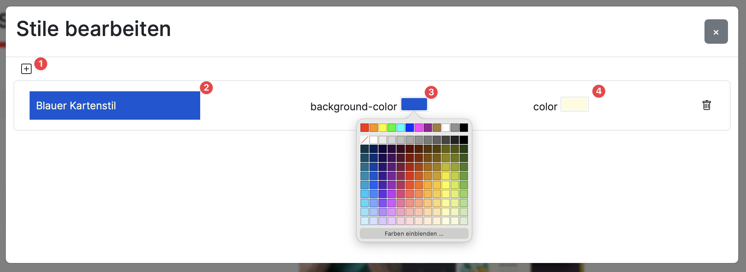Open the pale yellow color swatch field
This screenshot has height=272, width=746.
tap(574, 104)
